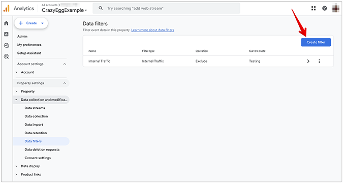Viewport: 343px width, 183px height.
Task: Open Setup Assistant
Action: pyautogui.click(x=29, y=53)
